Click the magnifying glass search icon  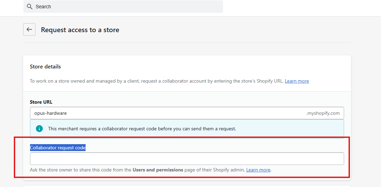tap(30, 7)
